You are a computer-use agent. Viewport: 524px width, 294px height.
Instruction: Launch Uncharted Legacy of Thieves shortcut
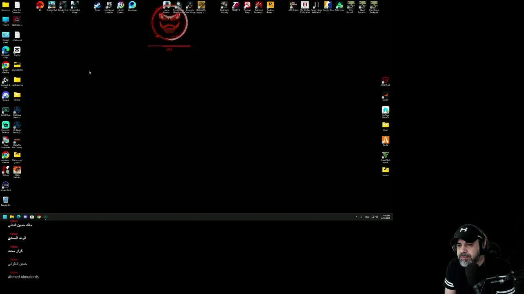(x=201, y=7)
